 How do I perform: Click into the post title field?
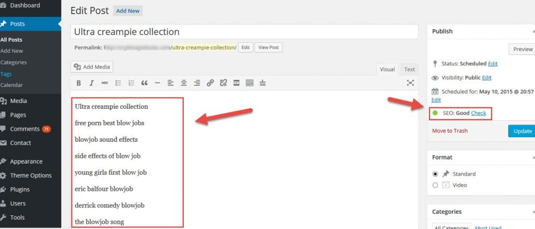point(244,32)
